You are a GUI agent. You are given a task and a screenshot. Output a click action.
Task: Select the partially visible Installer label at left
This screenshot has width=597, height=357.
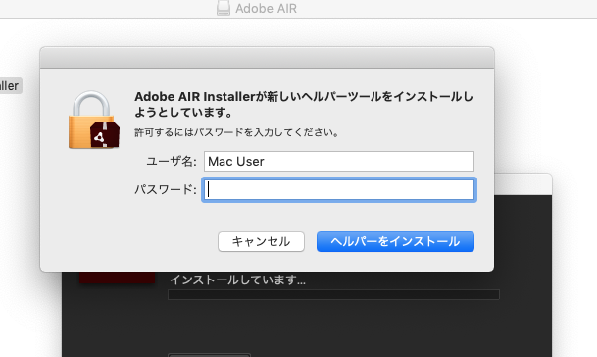click(x=10, y=85)
